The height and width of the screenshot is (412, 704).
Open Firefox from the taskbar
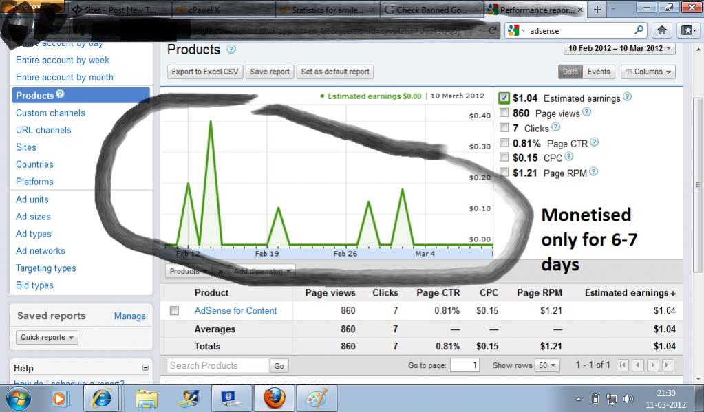click(x=275, y=398)
